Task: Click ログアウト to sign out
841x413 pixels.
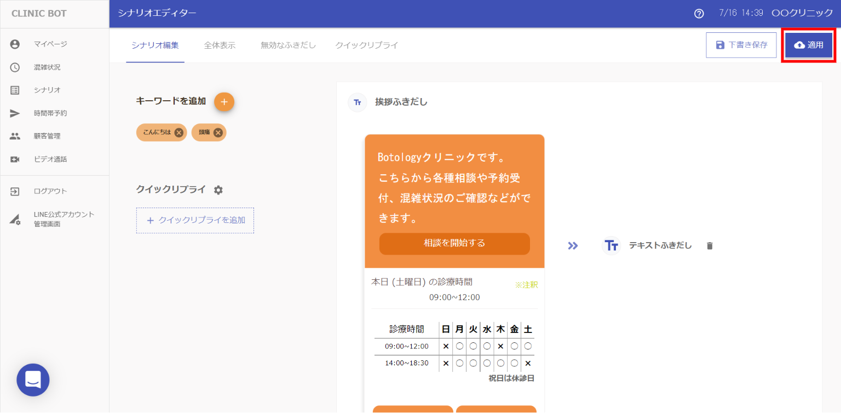Action: point(50,191)
